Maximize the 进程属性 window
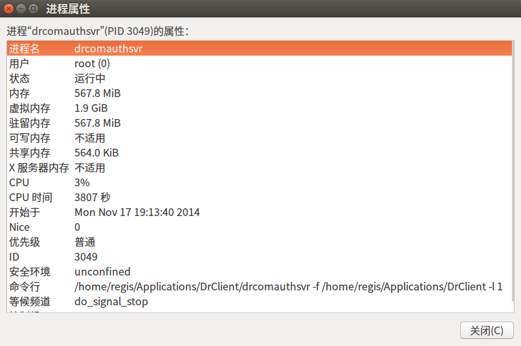 (33, 8)
